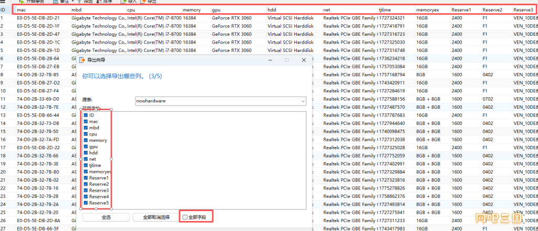
Task: Minimize the 导出向导 dialog
Action: coord(271,60)
